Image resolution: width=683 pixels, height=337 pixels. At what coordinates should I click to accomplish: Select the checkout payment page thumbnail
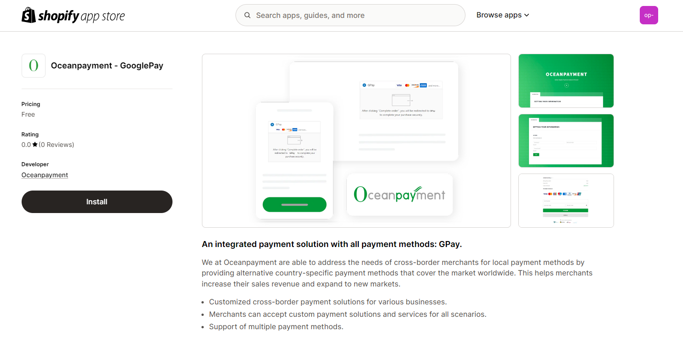[566, 200]
